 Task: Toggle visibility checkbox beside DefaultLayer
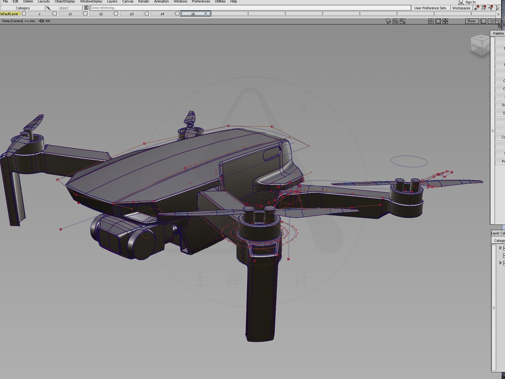(24, 14)
